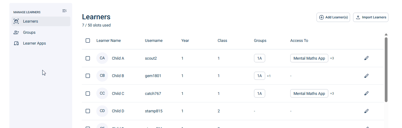Screen dimensions: 402x128
Task: Check the box for Child C
Action: click(x=88, y=94)
